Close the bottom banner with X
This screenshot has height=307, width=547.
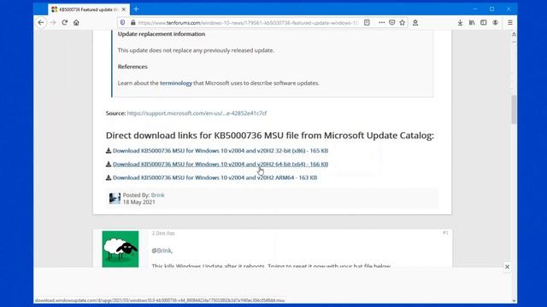(507, 267)
